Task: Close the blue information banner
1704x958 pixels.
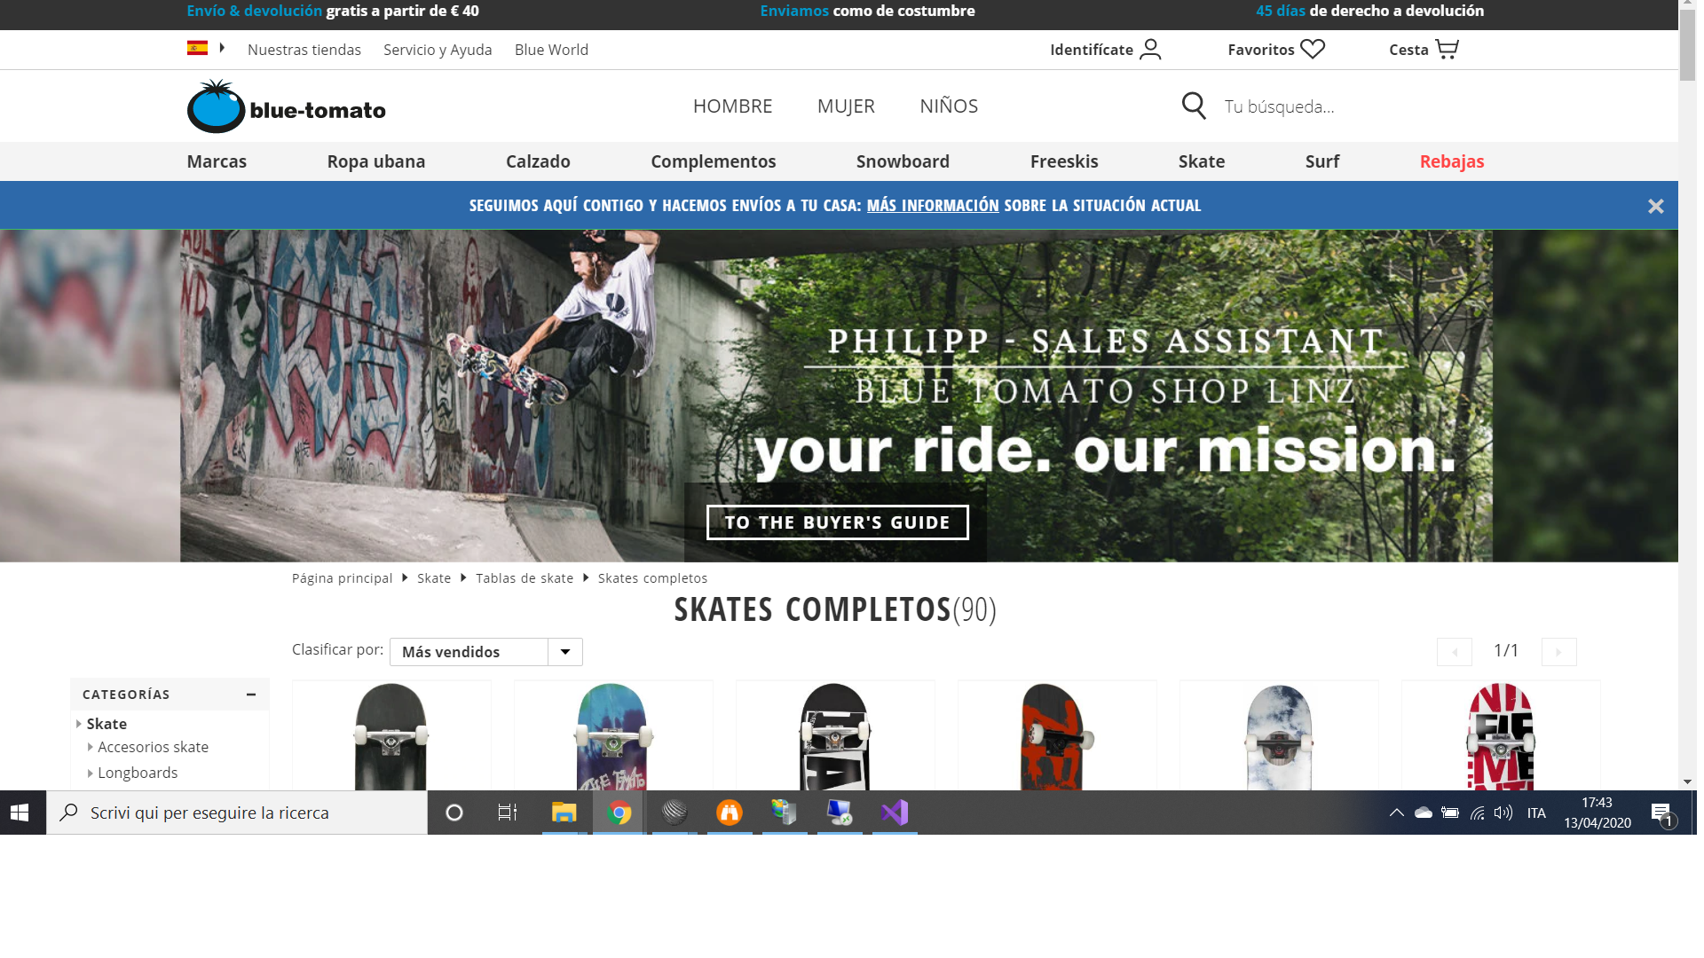Action: [x=1656, y=206]
